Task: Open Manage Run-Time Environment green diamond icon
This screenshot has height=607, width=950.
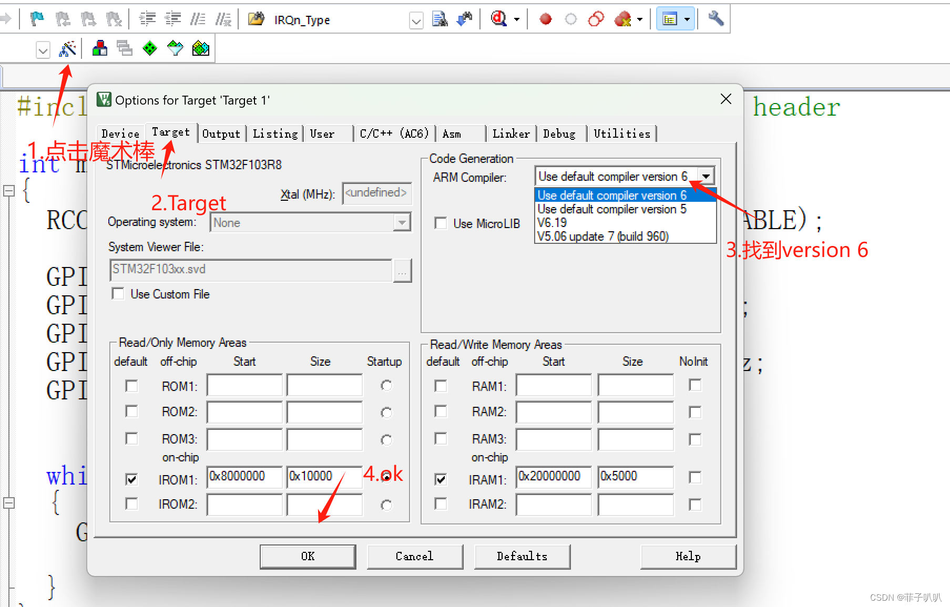Action: 150,49
